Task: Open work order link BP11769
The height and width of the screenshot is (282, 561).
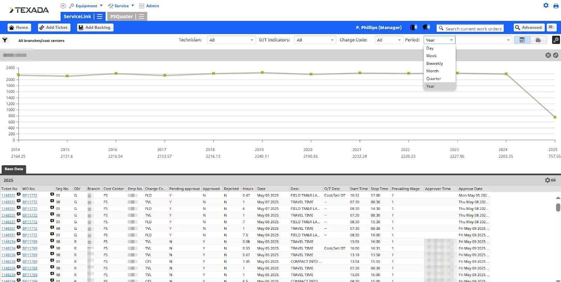Action: (30, 242)
